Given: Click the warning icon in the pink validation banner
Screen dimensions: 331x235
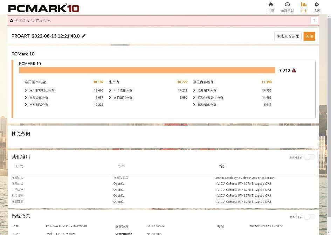Looking at the screenshot, I should 12,20.
